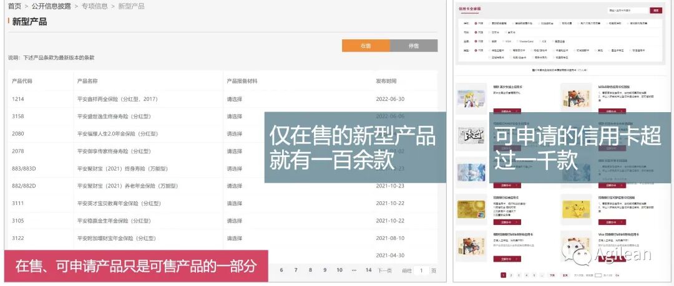This screenshot has height=286, width=674.
Task: Switch to the 在售 tab
Action: pos(366,45)
